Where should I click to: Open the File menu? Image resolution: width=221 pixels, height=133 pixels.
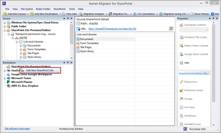pos(7,9)
